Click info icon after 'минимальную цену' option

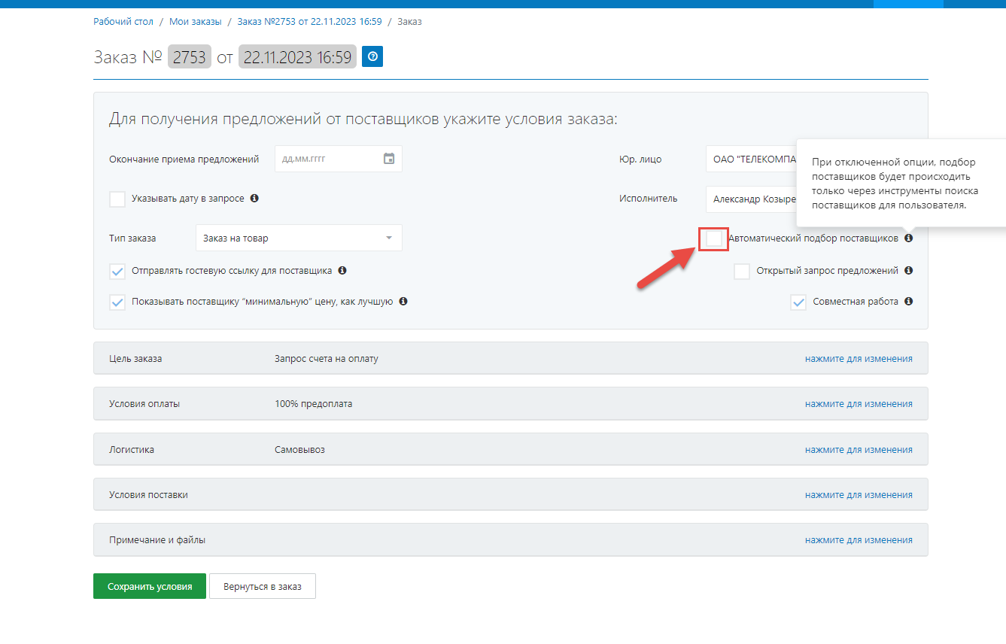[403, 302]
